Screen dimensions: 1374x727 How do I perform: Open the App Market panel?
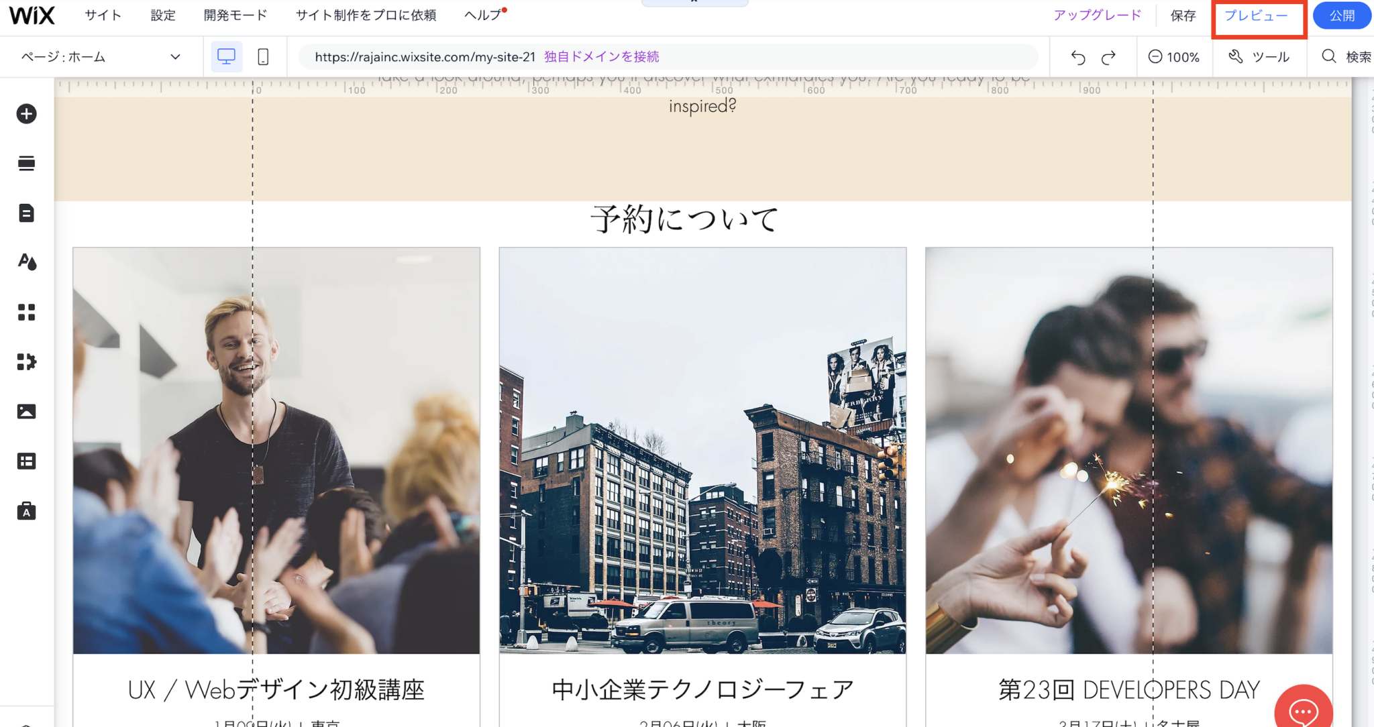click(x=27, y=313)
